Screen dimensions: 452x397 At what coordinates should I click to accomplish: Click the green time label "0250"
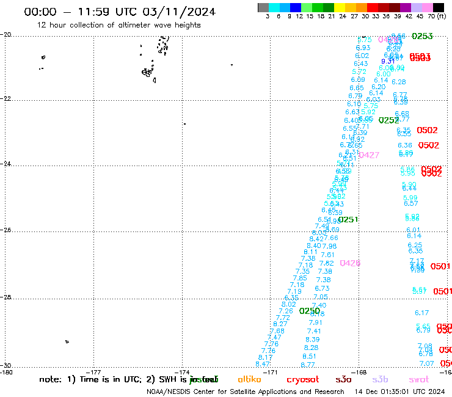pyautogui.click(x=310, y=311)
